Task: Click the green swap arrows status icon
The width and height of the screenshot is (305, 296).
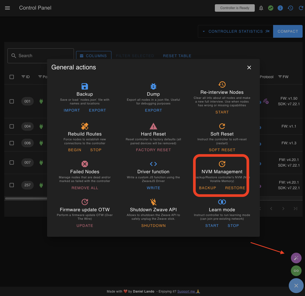Action: 271,8
